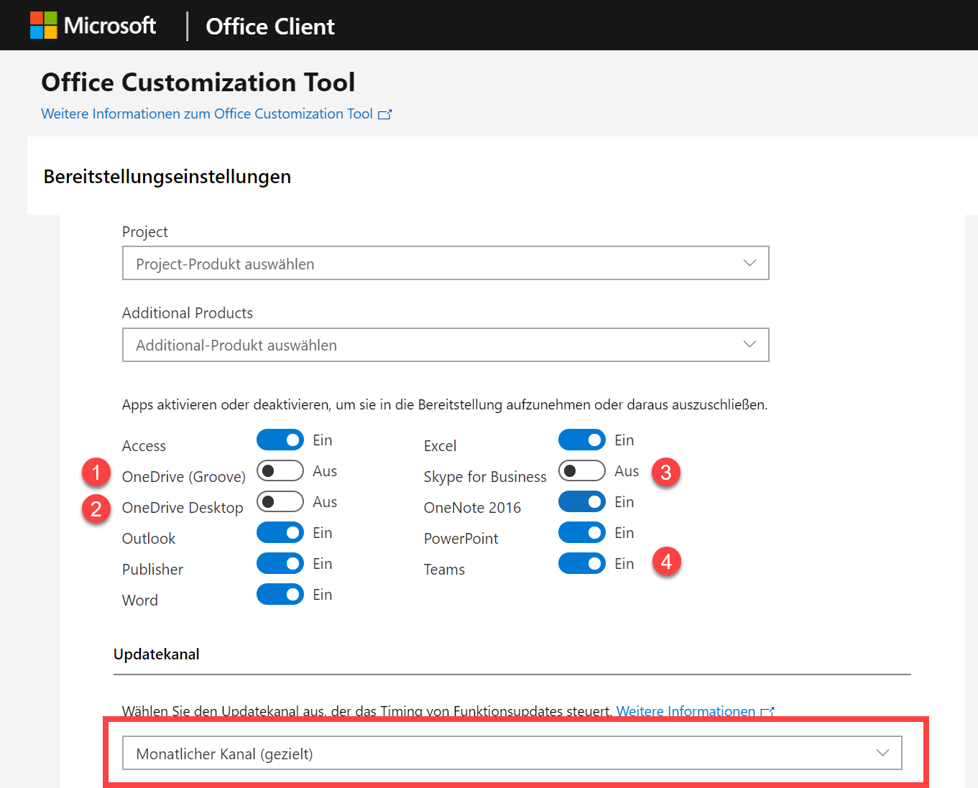Disable the Publisher toggle

[x=280, y=563]
